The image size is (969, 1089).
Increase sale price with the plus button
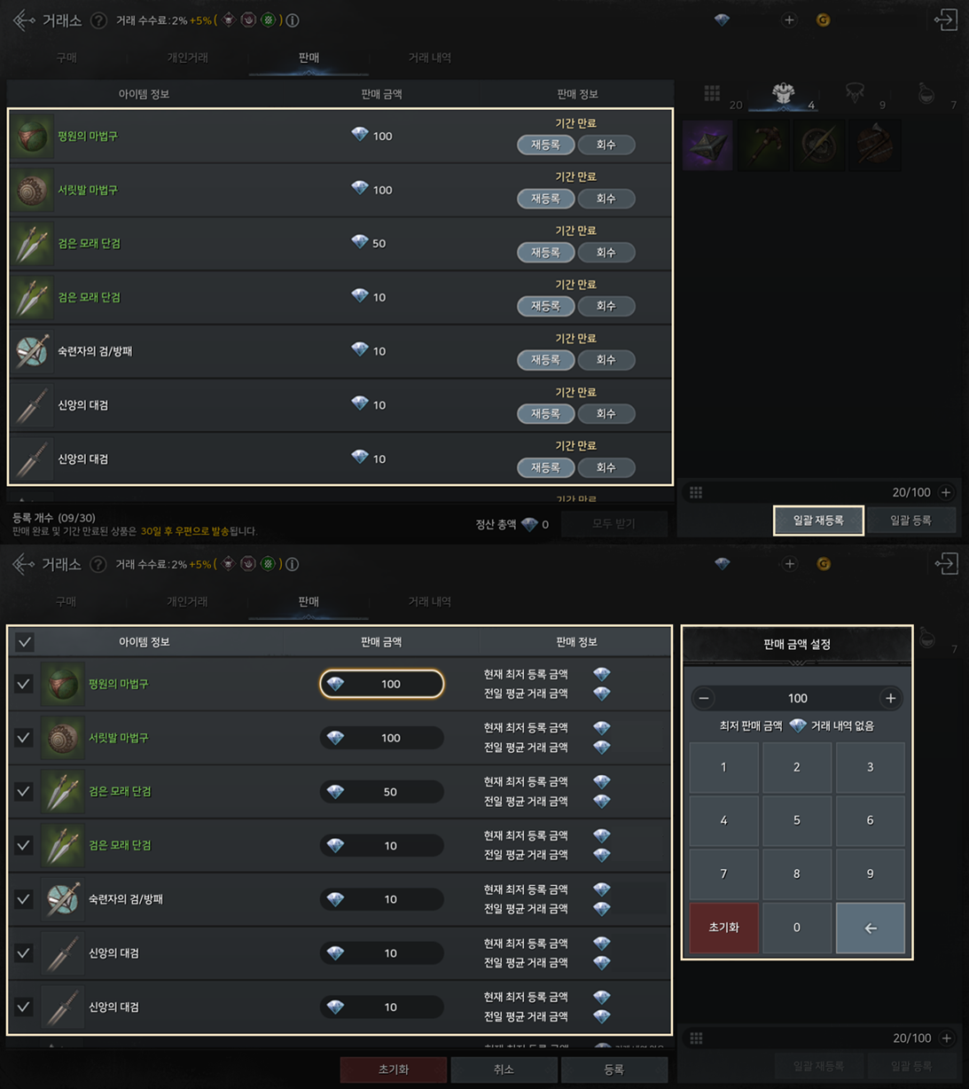890,699
